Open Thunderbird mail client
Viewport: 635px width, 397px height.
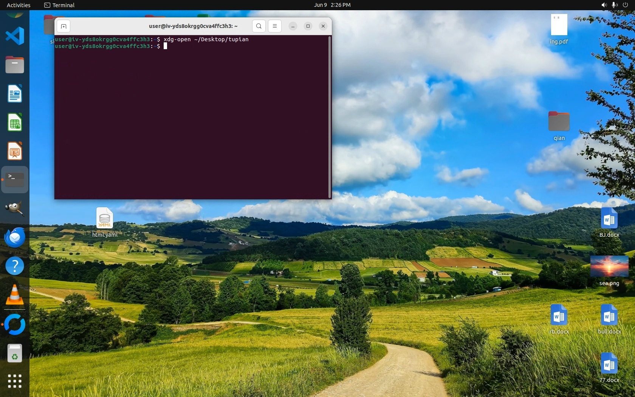point(15,237)
